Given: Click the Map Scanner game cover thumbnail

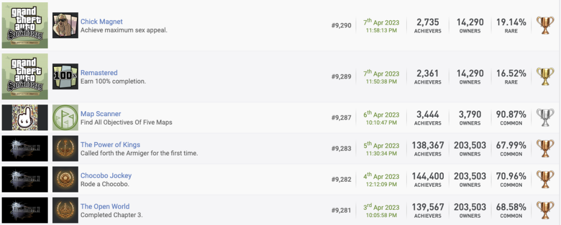Looking at the screenshot, I should [25, 118].
